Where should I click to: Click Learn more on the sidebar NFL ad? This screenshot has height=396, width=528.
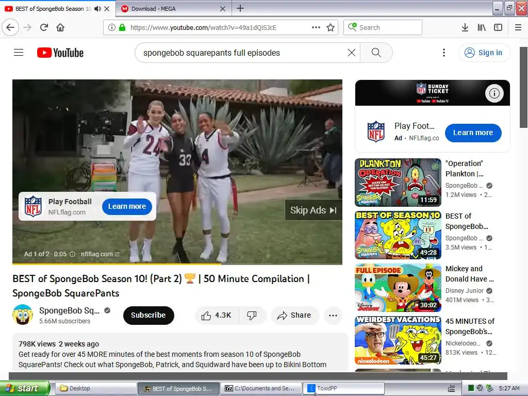(x=473, y=133)
